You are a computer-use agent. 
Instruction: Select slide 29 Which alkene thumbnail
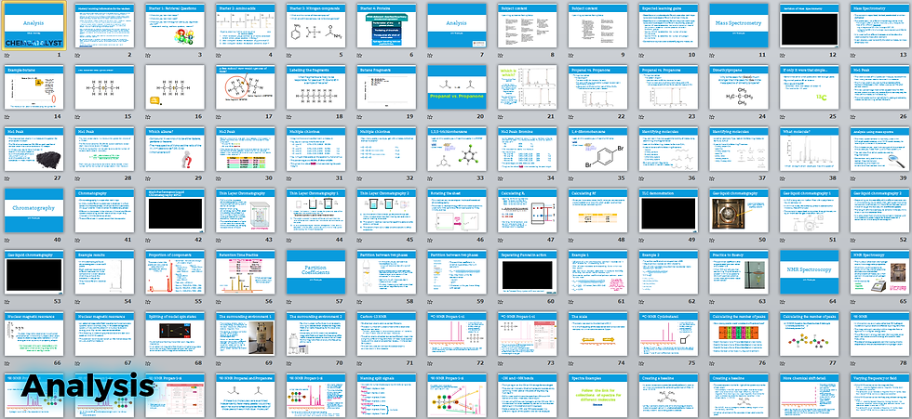coord(174,149)
